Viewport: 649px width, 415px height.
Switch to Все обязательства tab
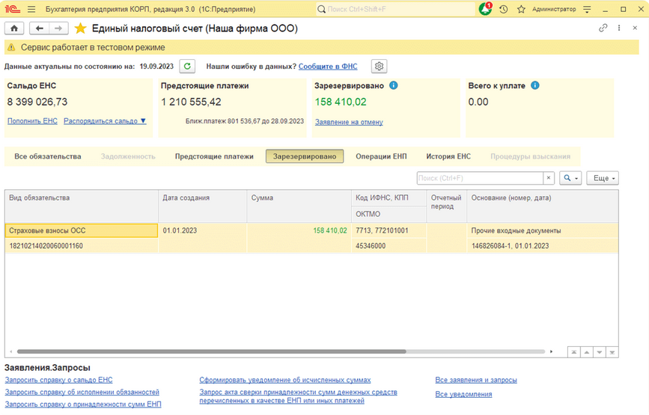click(48, 156)
